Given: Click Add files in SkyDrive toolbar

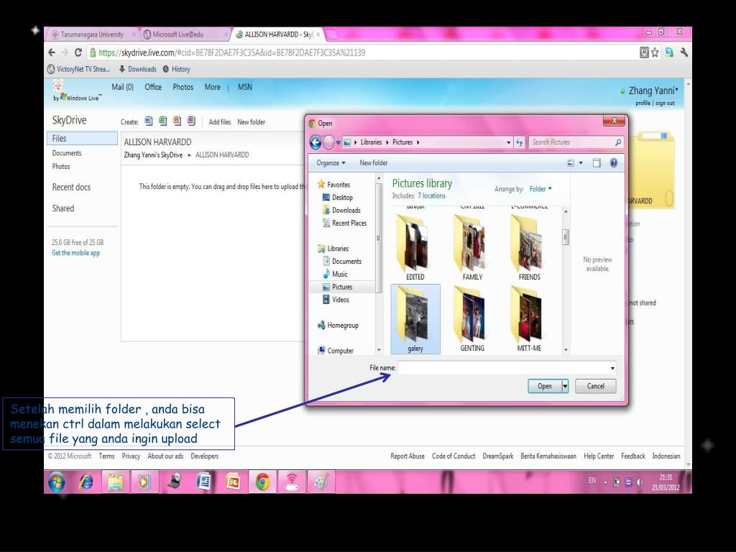Looking at the screenshot, I should [x=220, y=122].
